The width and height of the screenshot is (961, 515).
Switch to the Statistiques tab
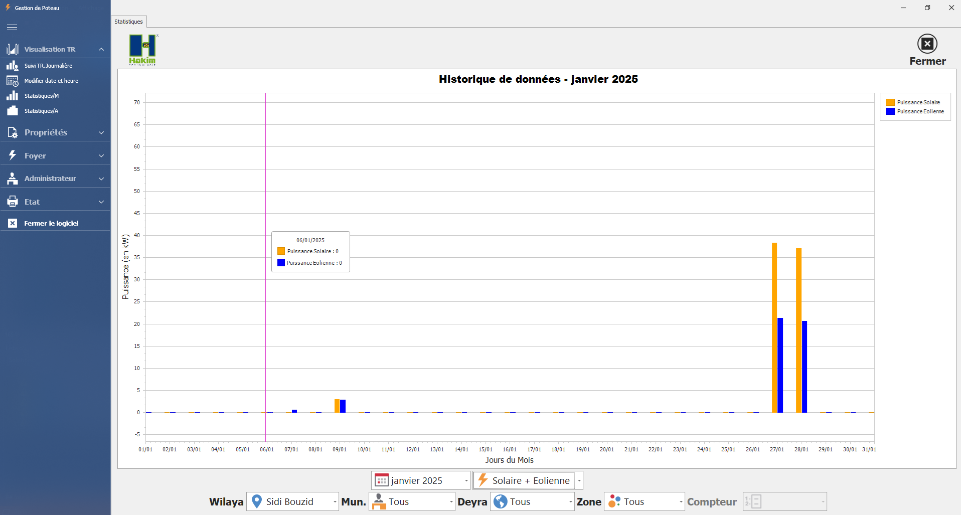(128, 22)
